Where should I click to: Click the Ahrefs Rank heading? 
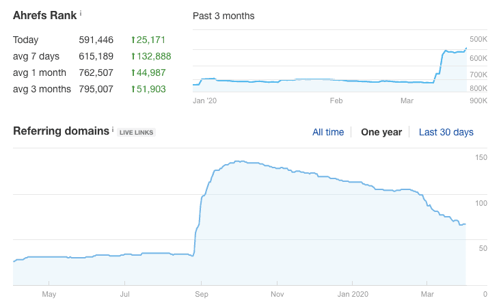point(44,15)
